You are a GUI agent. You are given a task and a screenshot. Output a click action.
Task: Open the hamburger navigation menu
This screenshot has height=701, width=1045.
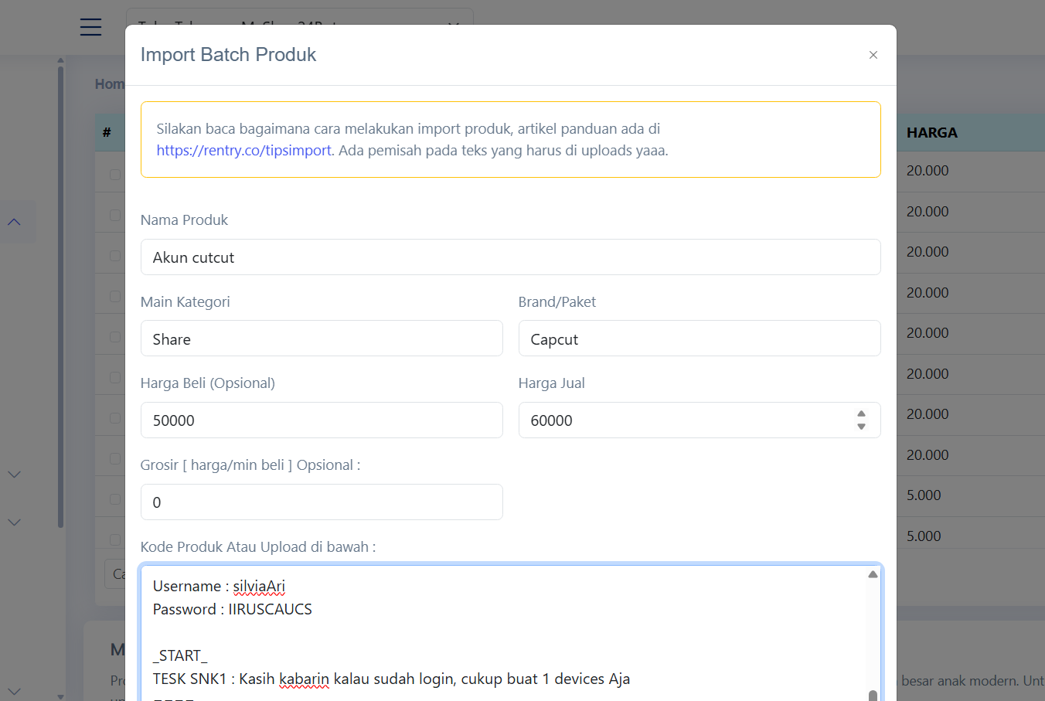click(90, 27)
